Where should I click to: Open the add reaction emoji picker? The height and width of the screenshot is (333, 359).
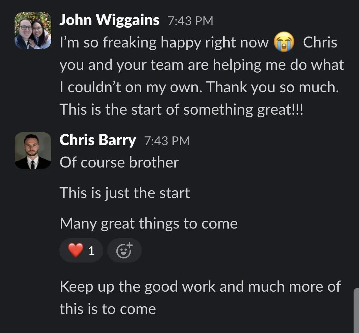[x=125, y=250]
